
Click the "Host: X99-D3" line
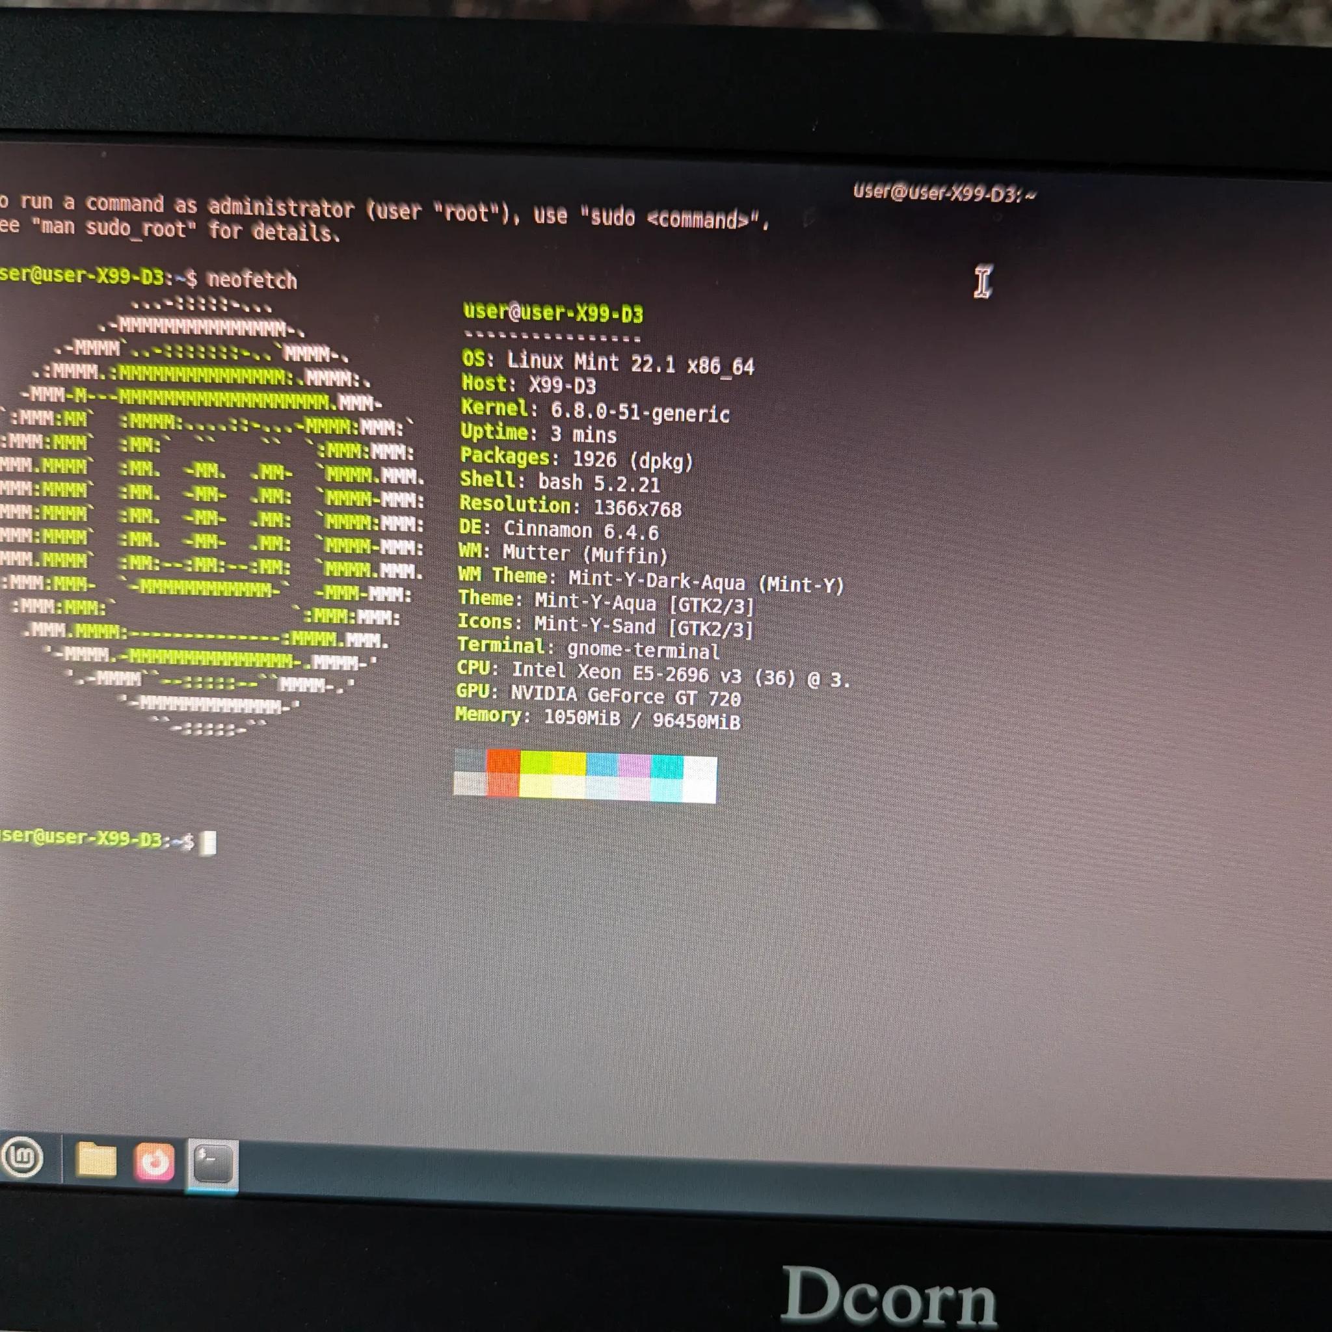click(x=529, y=384)
